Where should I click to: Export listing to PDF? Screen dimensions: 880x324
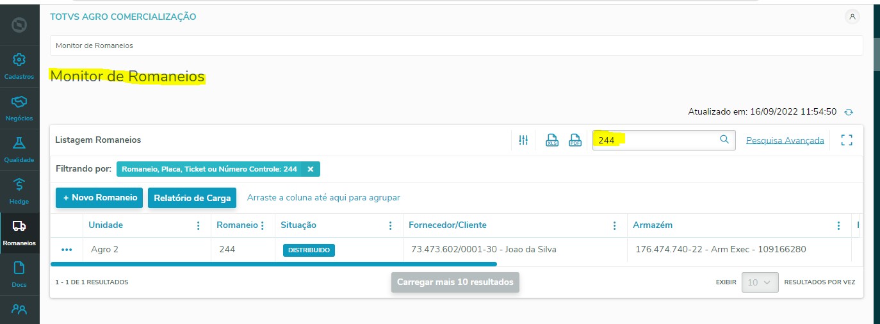575,140
